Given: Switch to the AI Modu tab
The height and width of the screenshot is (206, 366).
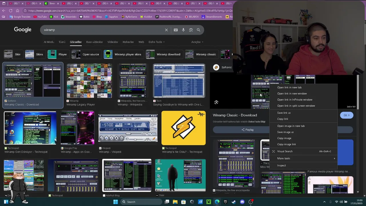Looking at the screenshot, I should 49,42.
